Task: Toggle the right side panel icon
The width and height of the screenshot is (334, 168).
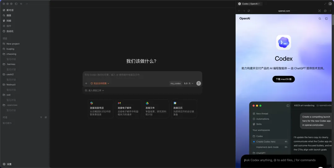Action: click(330, 4)
